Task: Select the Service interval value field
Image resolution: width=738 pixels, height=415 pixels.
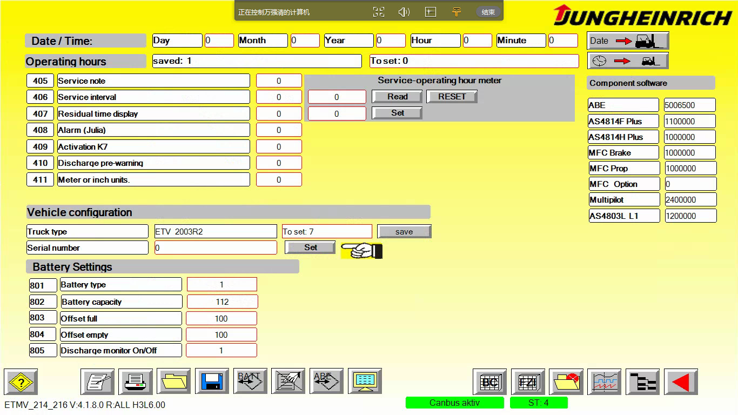Action: pyautogui.click(x=279, y=97)
